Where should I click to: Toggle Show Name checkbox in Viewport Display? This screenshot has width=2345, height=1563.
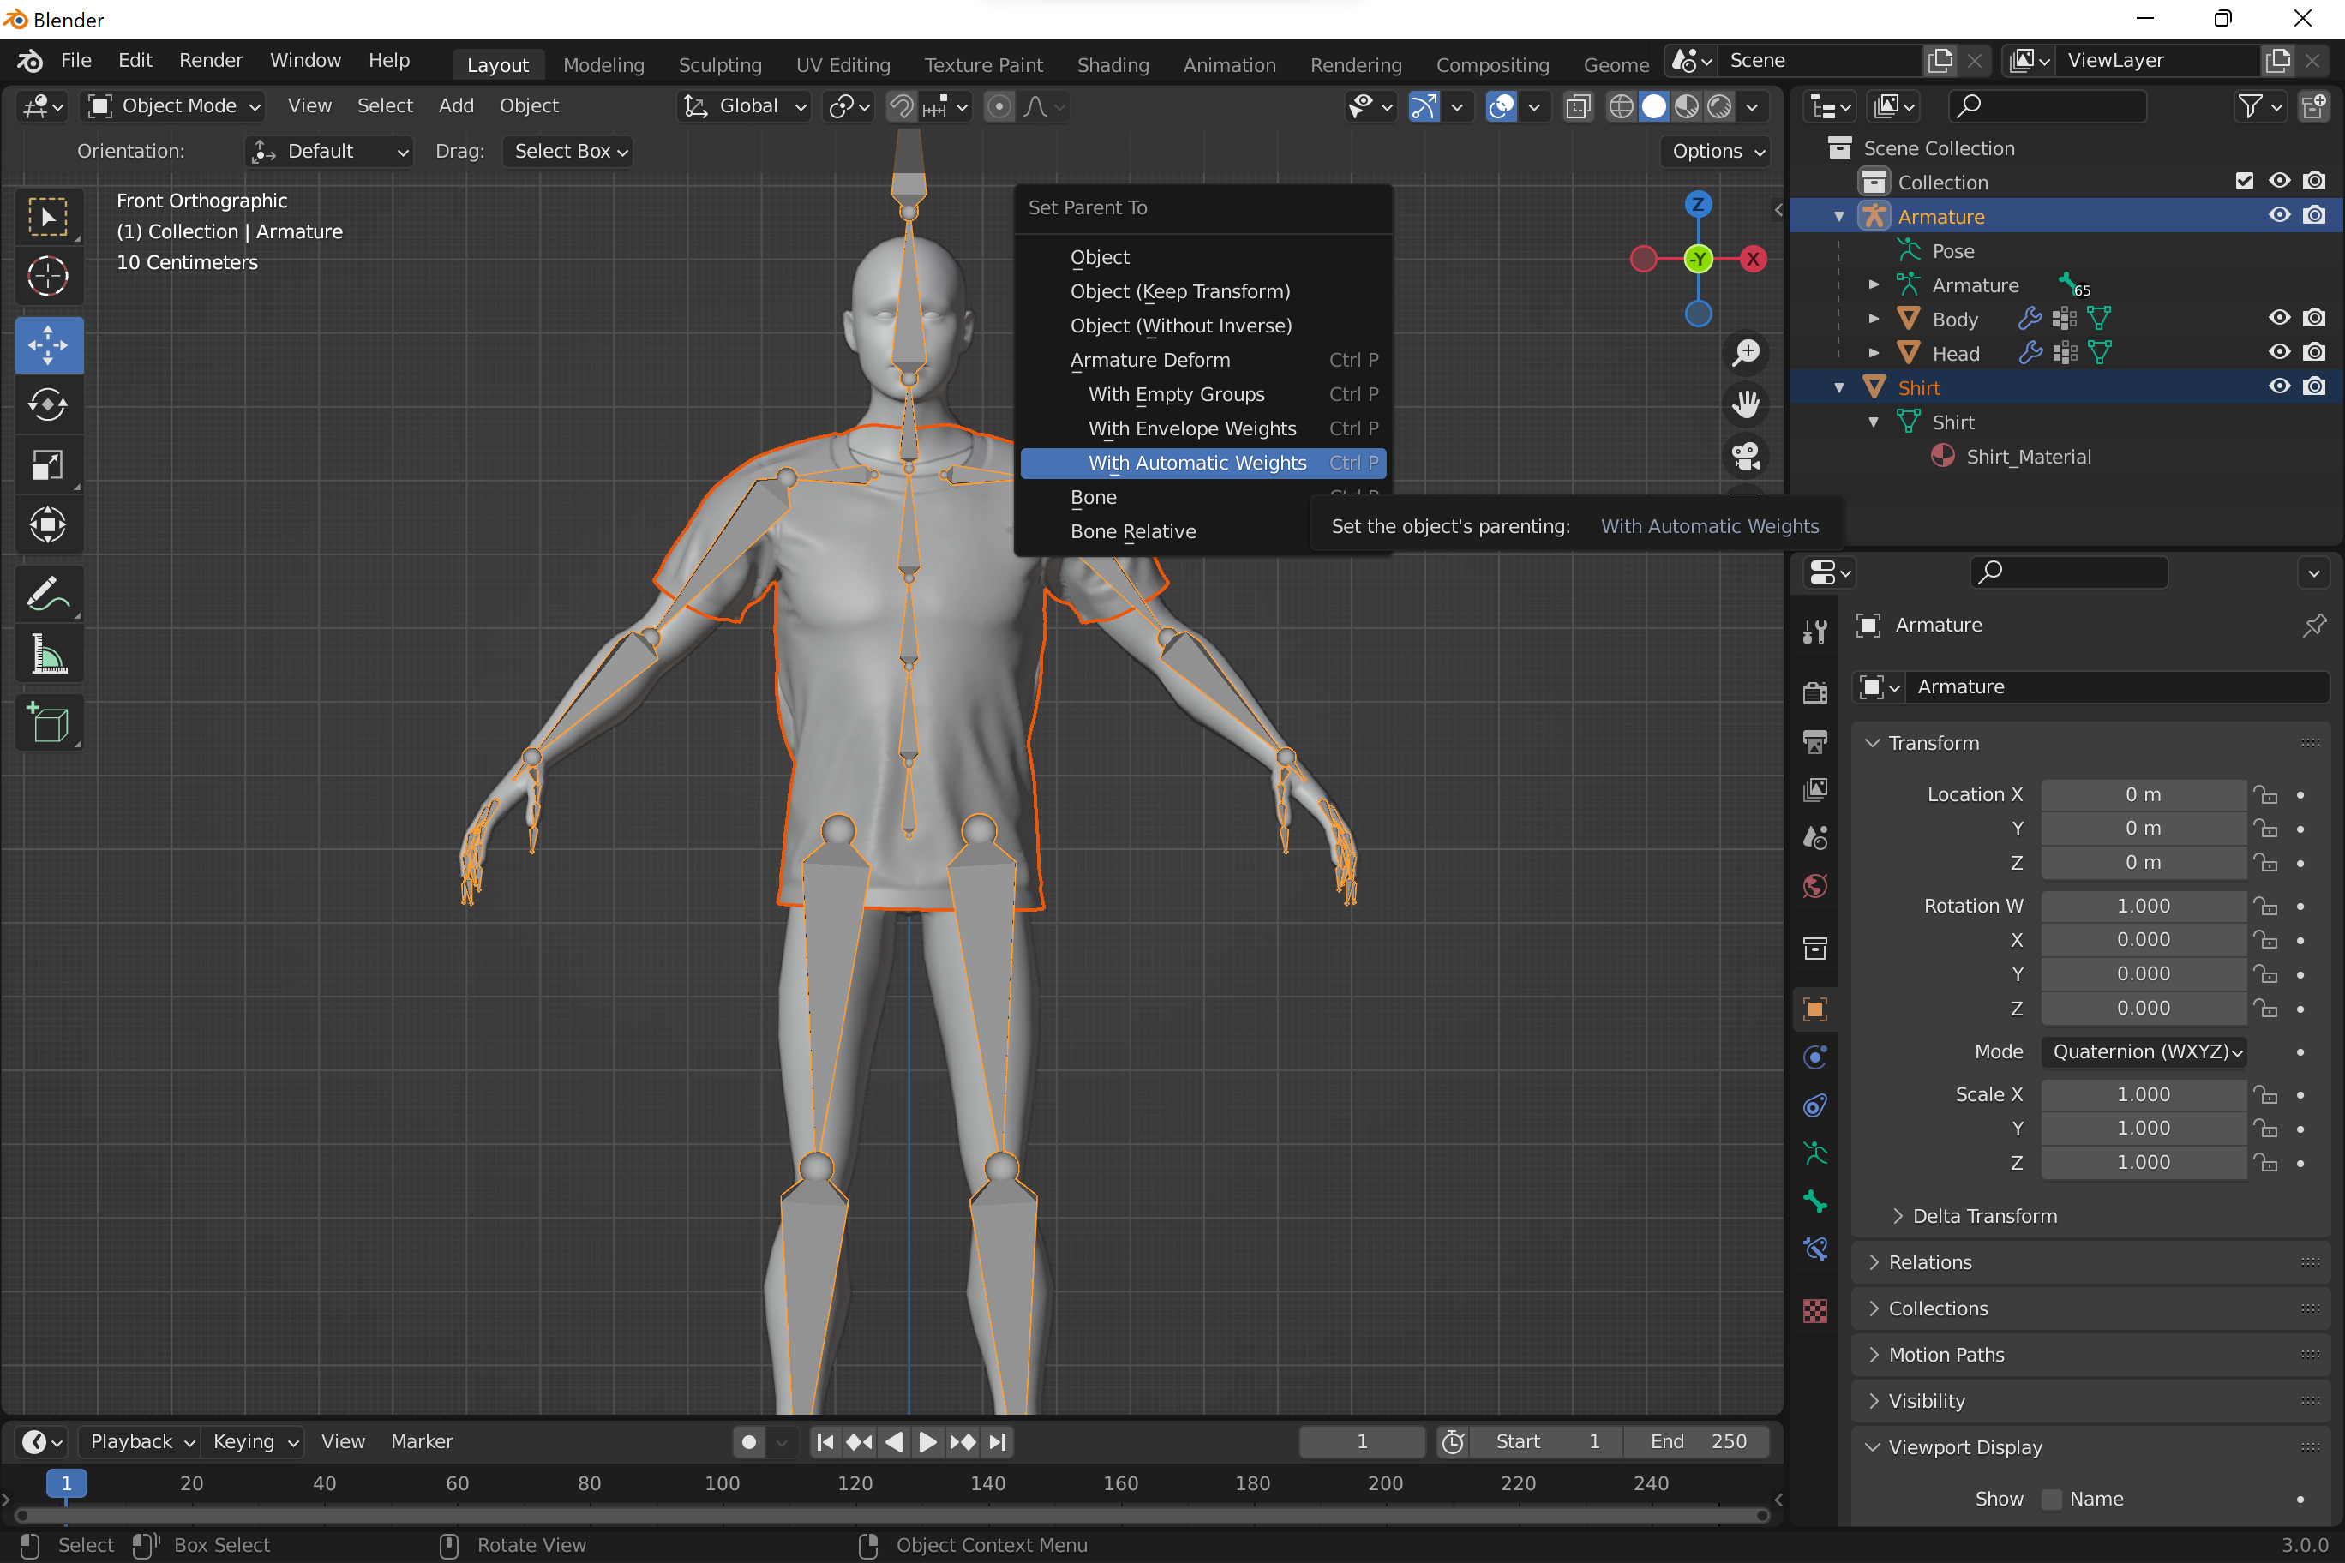click(2052, 1500)
